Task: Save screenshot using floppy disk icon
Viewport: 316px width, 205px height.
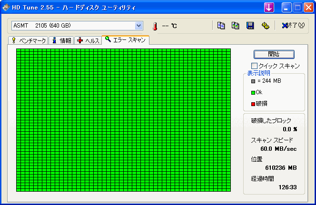Action: coord(250,26)
